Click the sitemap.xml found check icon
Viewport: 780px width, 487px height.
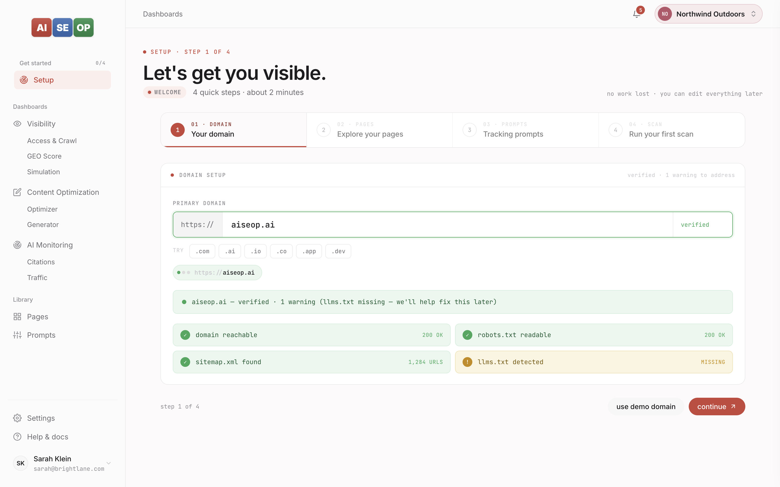click(185, 362)
